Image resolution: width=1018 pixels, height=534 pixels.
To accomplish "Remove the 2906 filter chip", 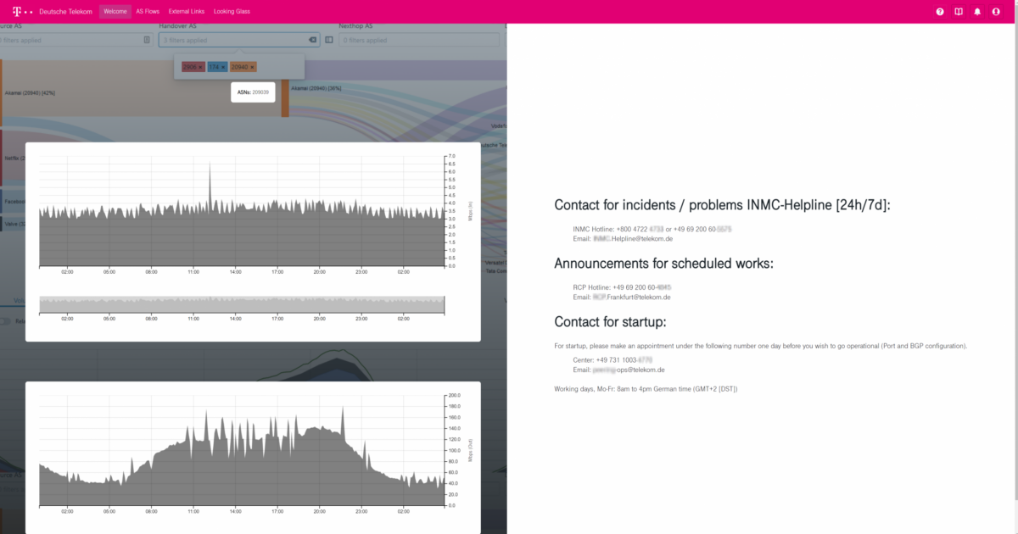I will point(201,67).
